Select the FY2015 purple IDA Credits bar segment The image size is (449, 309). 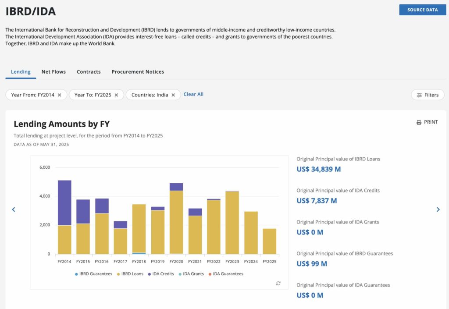coord(83,212)
